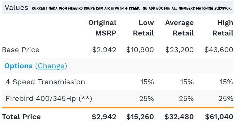Select the Firebird 400/345Hp option row
240x133 pixels.
[x=118, y=98]
